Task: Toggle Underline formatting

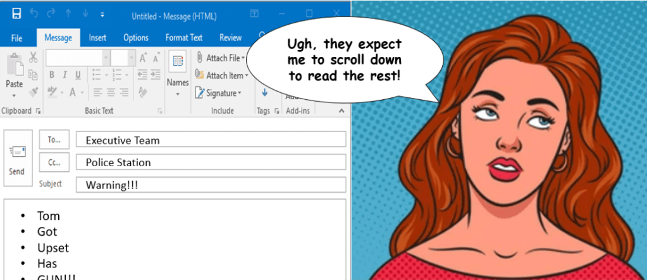Action: (78, 75)
